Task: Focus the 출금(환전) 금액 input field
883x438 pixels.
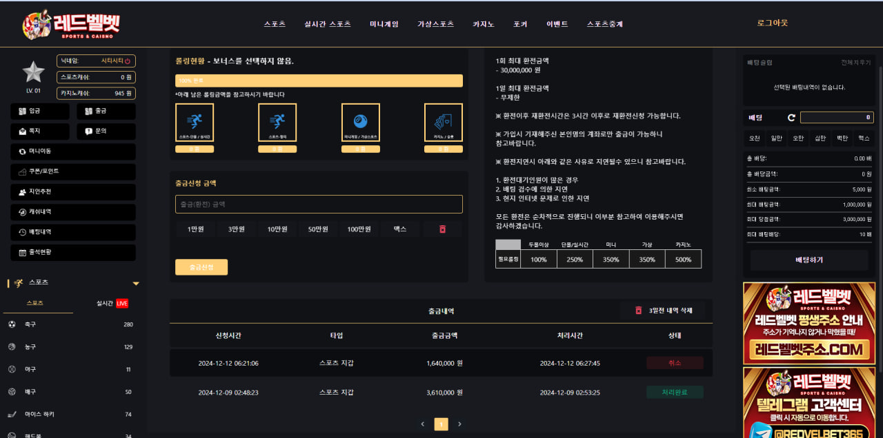Action: pyautogui.click(x=319, y=205)
